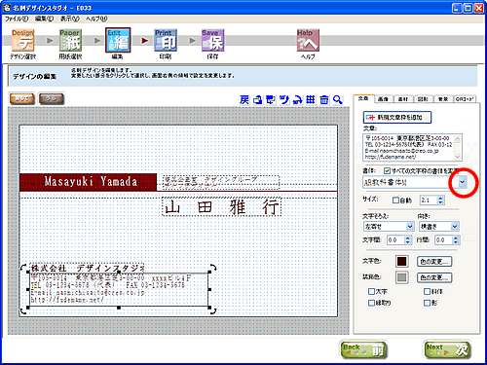Switch to the 画像 tab
487x365 pixels.
[x=384, y=99]
